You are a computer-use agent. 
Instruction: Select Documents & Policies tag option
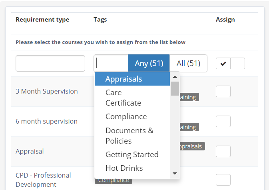tap(129, 136)
